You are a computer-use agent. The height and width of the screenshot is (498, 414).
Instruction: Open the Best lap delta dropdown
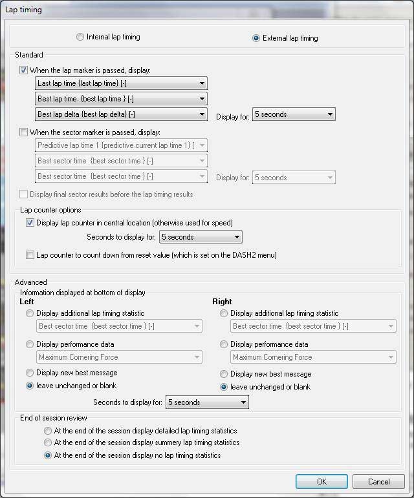point(121,114)
